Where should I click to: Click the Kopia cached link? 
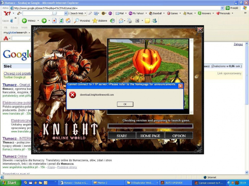51,167
